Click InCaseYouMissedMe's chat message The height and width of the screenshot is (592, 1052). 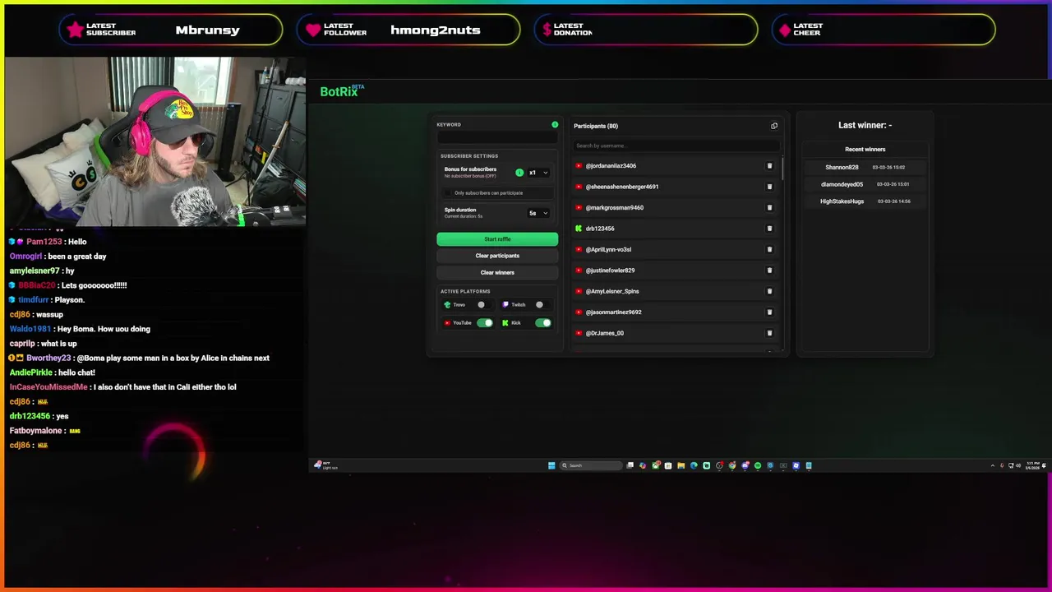(x=123, y=387)
